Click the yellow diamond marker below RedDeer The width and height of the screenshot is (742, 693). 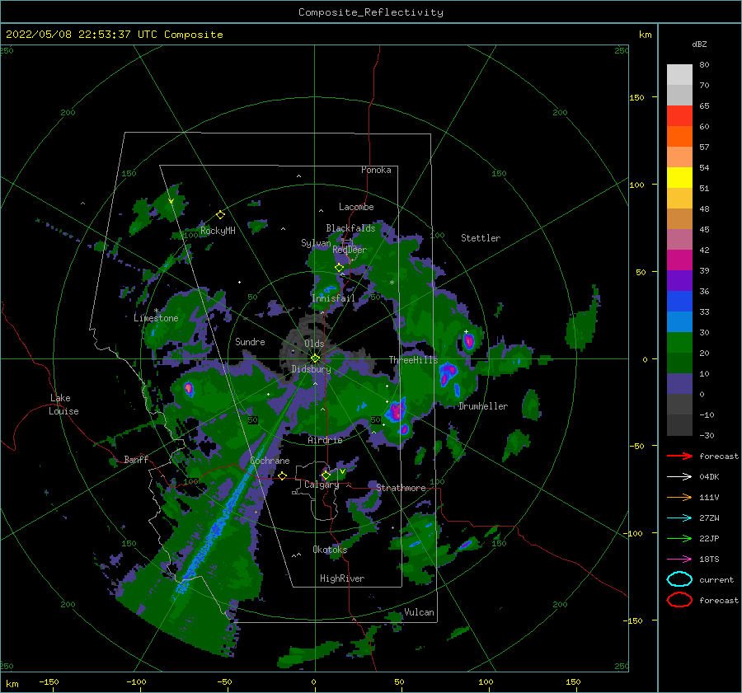(x=339, y=268)
